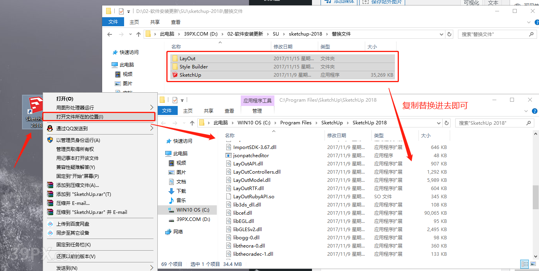The image size is (539, 271).
Task: Open 下载 in the navigation pane
Action: 181,191
